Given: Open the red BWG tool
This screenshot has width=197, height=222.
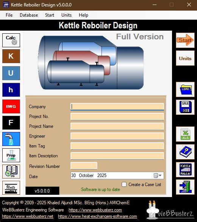Looking at the screenshot, I should 11,106.
